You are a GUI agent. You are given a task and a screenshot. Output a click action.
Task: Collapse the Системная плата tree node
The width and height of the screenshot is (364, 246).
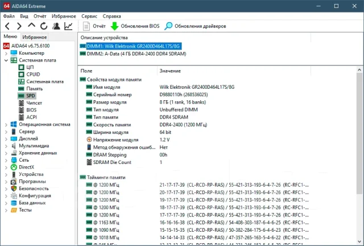click(6, 60)
